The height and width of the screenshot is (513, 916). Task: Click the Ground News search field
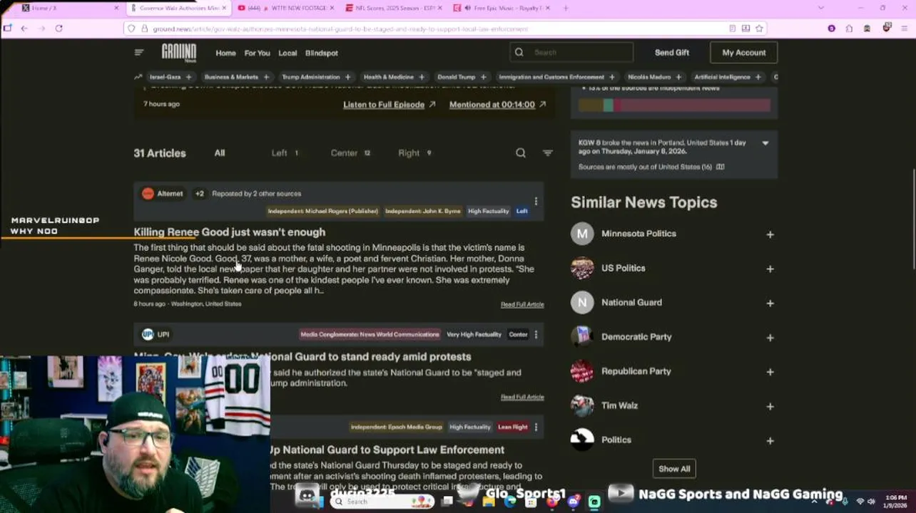tap(571, 52)
